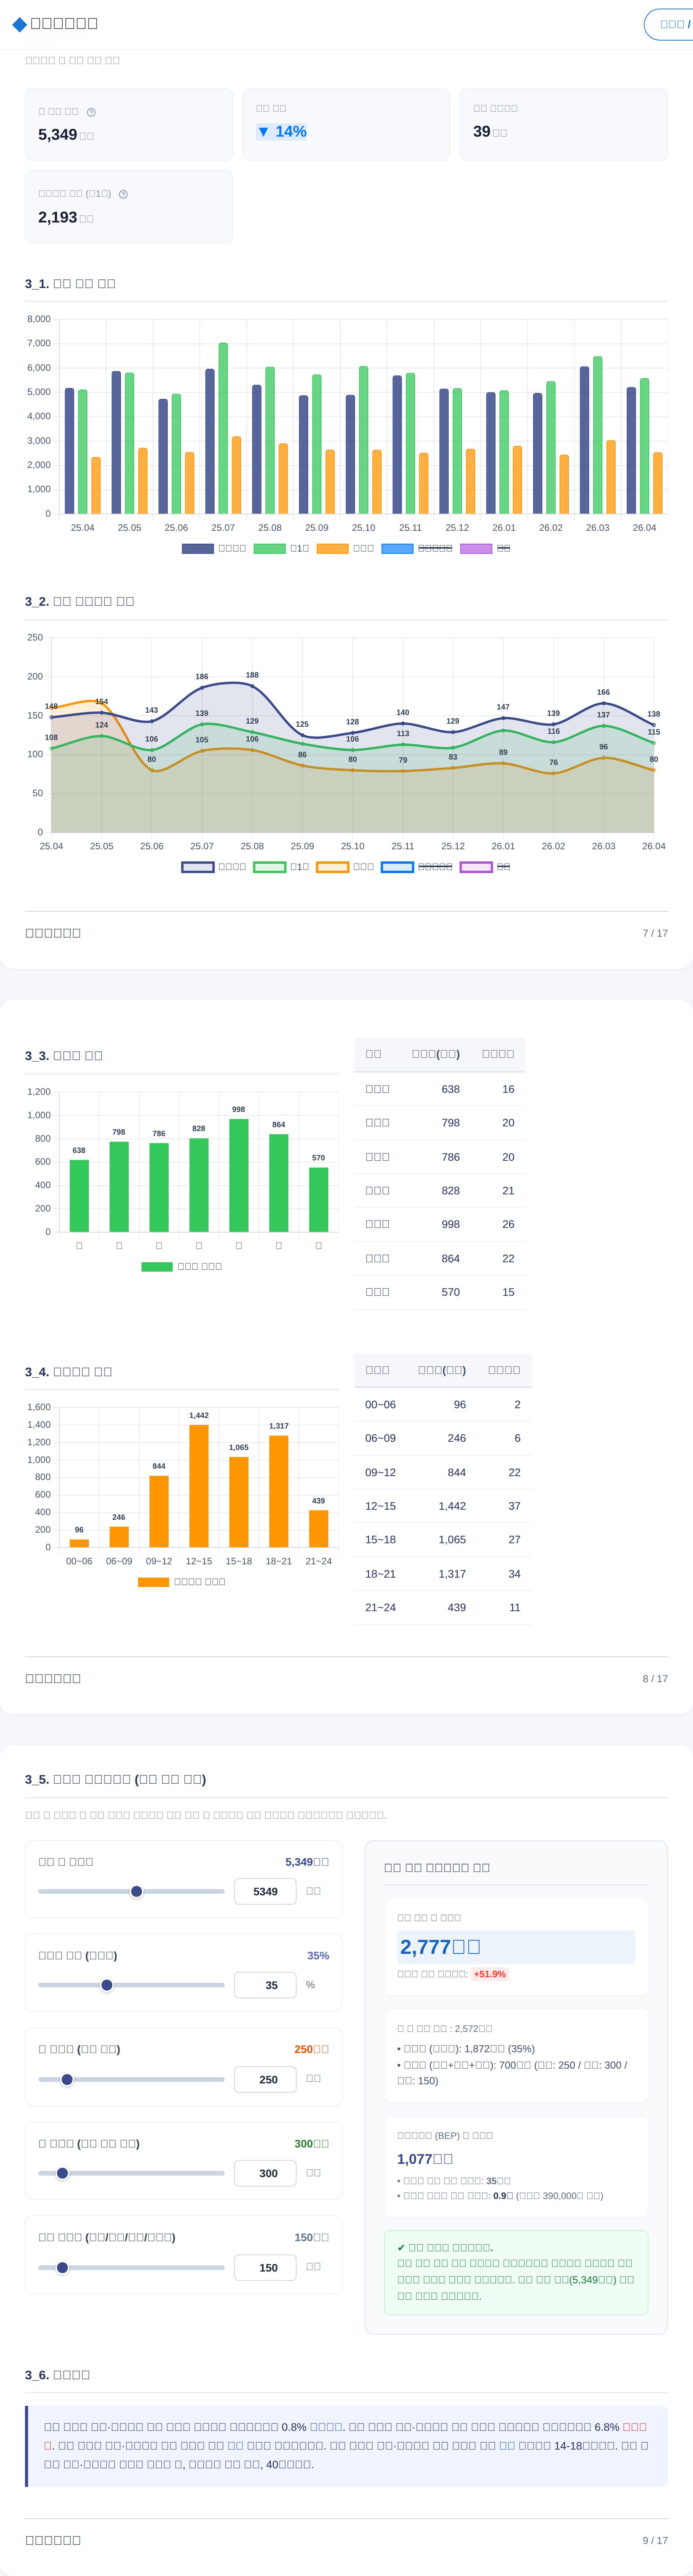The width and height of the screenshot is (693, 2576).
Task: Click the first blue highlighted text after 0.8%
Action: click(x=326, y=2427)
